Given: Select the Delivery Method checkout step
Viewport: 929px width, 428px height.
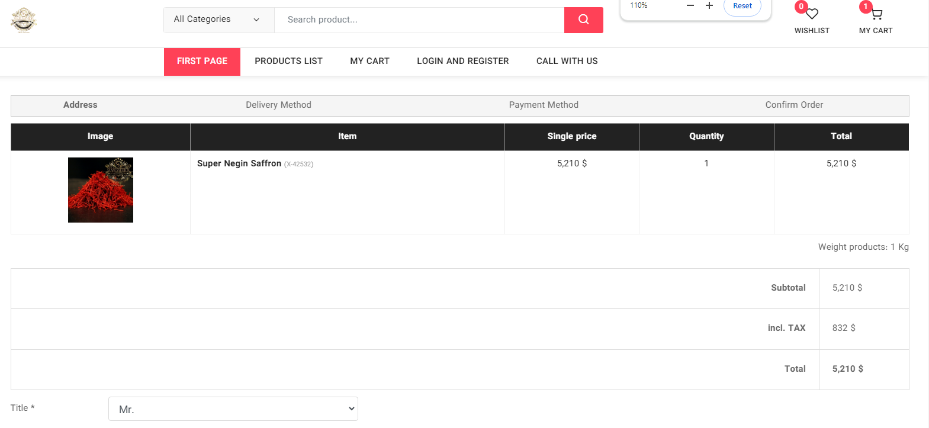Looking at the screenshot, I should pyautogui.click(x=278, y=105).
